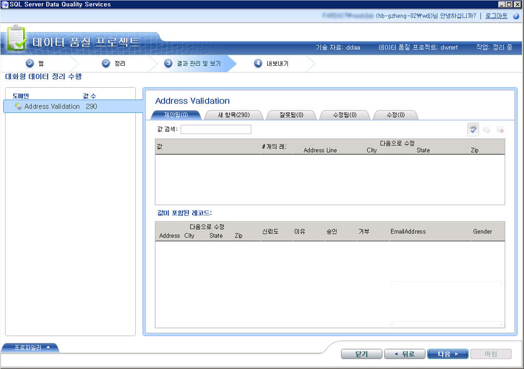Click the records grid State column header
Viewport: 524px width, 369px height.
pyautogui.click(x=216, y=236)
